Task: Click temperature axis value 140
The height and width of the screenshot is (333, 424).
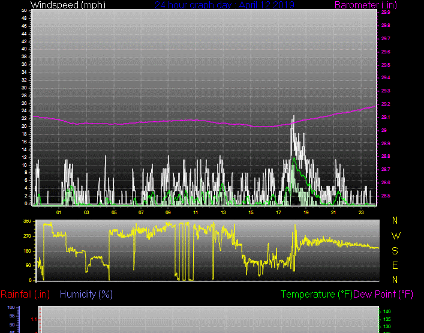Action: (387, 311)
